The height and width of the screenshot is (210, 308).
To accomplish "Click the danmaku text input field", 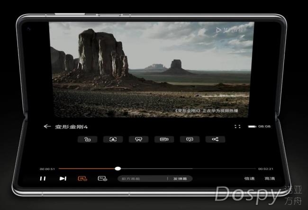I will pos(143,179).
